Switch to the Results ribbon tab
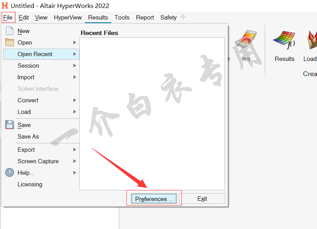Viewport: 317px width, 229px height. 98,18
